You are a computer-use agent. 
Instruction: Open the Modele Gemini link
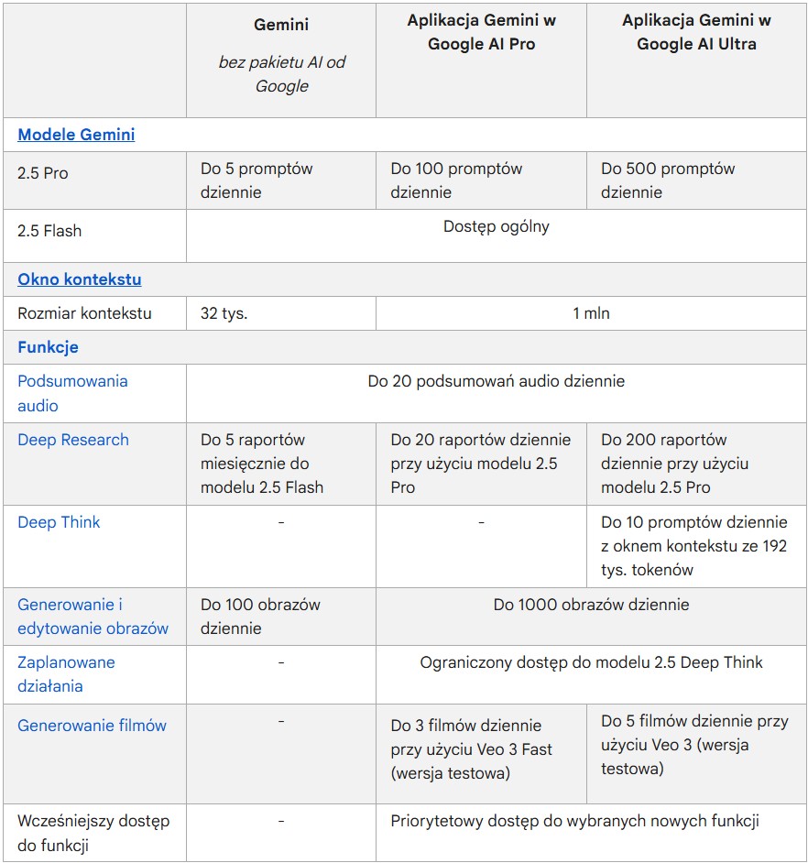[76, 135]
